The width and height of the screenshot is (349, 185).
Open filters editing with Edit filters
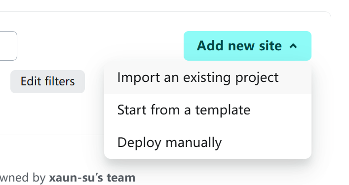tap(47, 81)
